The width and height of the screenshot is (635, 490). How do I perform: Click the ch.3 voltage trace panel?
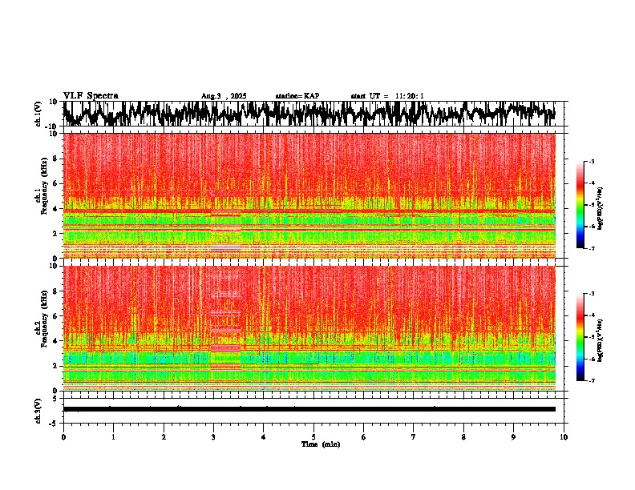[315, 411]
